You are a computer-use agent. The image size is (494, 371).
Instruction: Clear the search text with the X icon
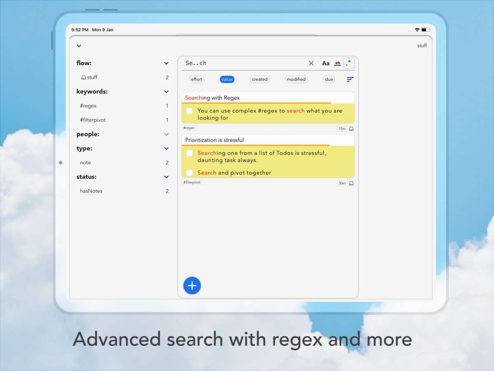pos(311,63)
